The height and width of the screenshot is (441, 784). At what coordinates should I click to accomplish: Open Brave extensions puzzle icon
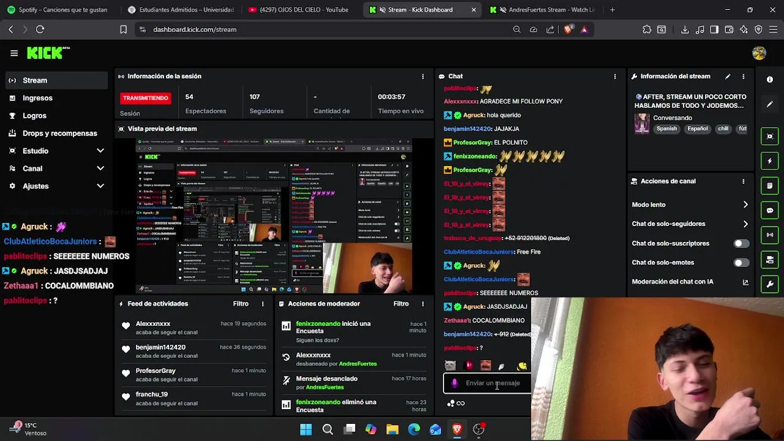click(647, 29)
